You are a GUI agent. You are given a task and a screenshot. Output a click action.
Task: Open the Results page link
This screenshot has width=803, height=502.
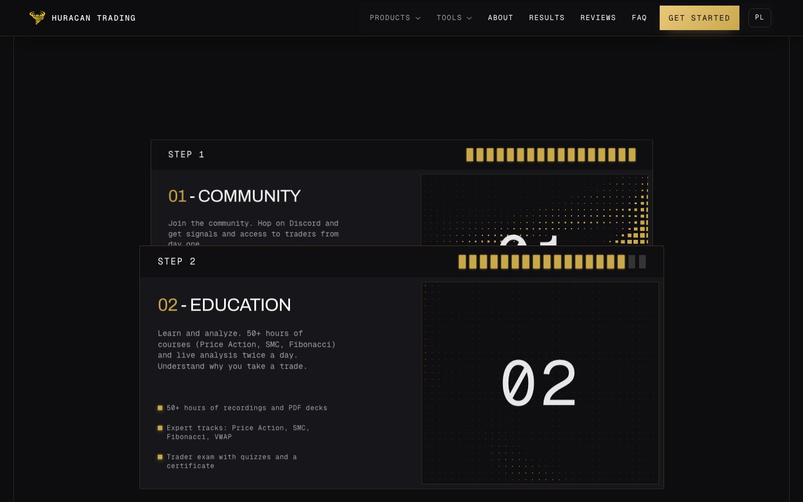click(547, 18)
